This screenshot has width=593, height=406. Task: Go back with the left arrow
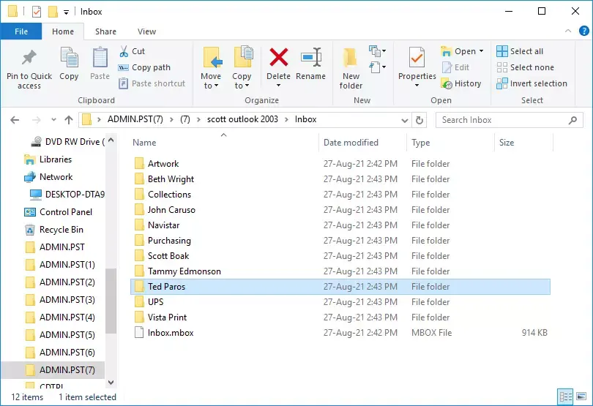(x=15, y=120)
